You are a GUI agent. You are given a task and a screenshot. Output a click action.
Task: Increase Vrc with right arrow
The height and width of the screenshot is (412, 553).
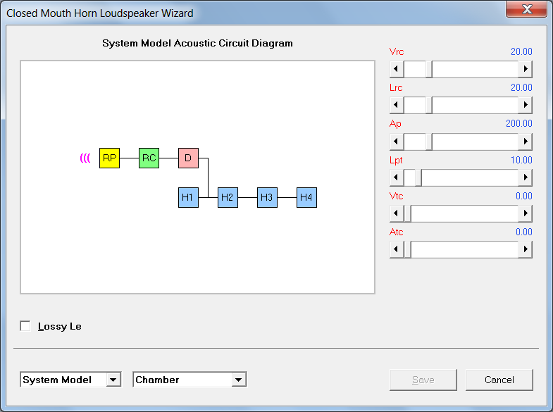coord(525,69)
